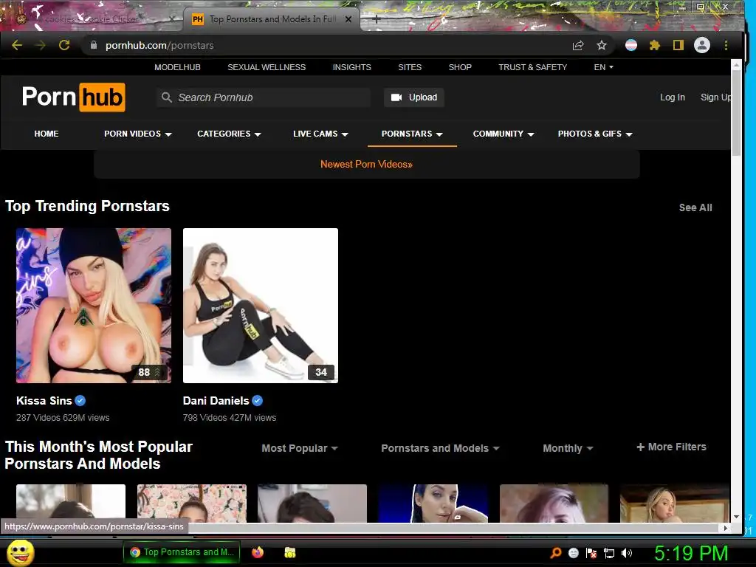Open Sexual Wellness in the top bar
This screenshot has height=567, width=756.
point(267,67)
